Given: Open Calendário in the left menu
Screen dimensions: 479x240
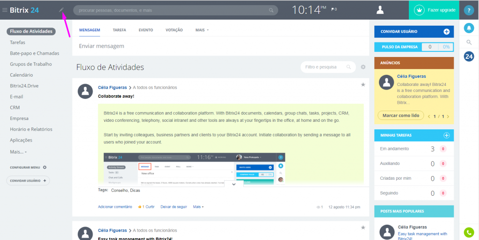Looking at the screenshot, I should pyautogui.click(x=22, y=75).
